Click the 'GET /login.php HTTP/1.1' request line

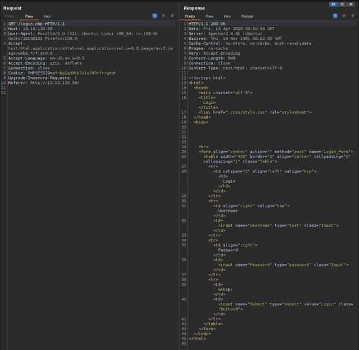36,24
